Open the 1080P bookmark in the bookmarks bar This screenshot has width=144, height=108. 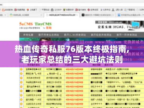pos(56,10)
